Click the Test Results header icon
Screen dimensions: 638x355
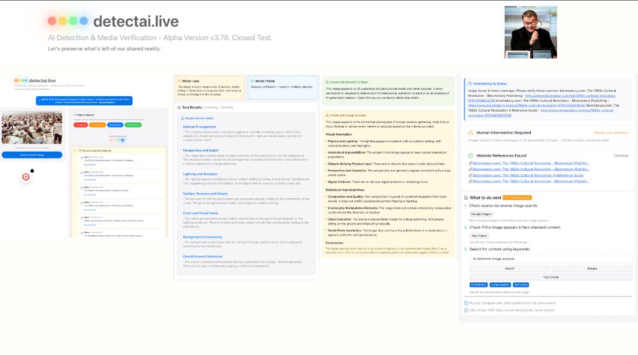(179, 107)
